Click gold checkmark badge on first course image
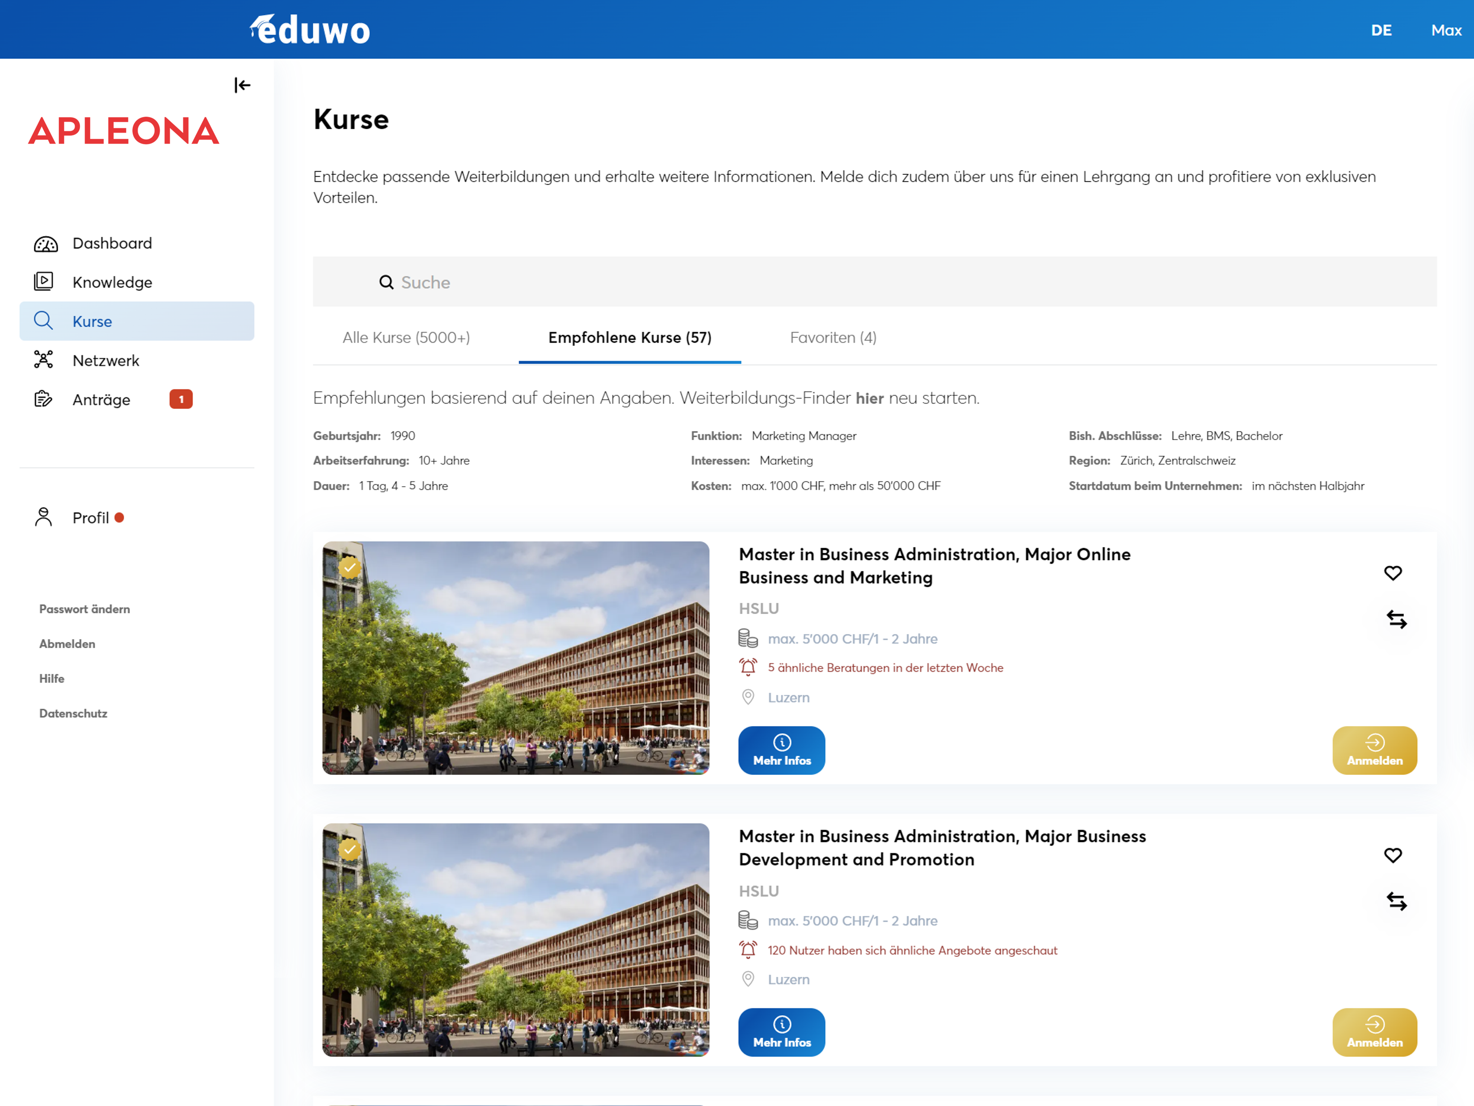 pyautogui.click(x=349, y=568)
